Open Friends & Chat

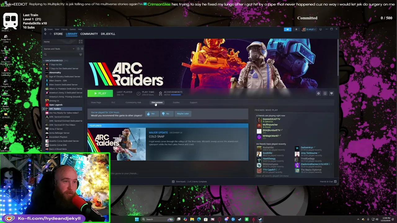328,182
